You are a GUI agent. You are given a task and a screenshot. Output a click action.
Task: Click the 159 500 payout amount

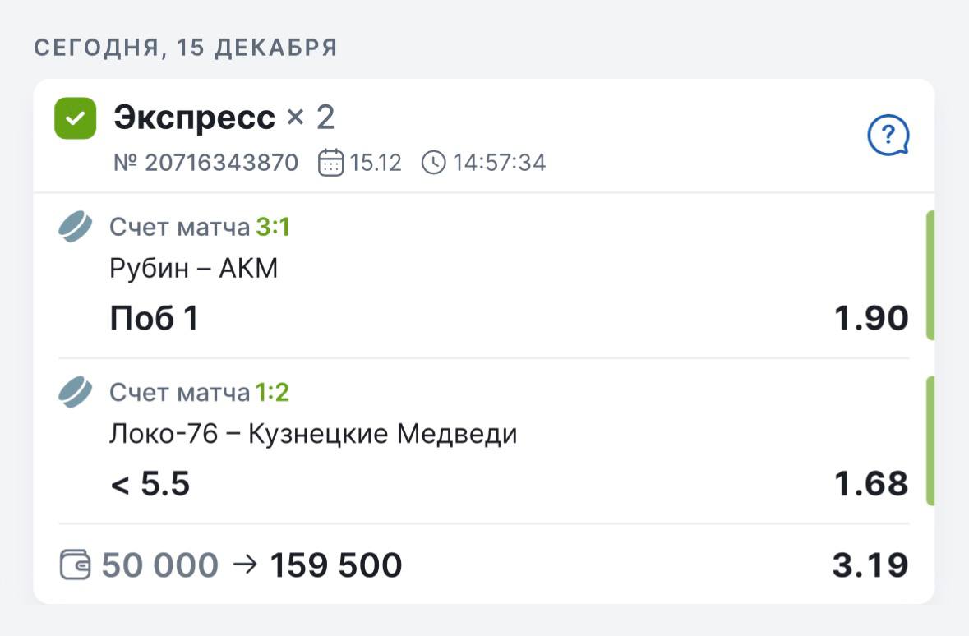pyautogui.click(x=336, y=565)
